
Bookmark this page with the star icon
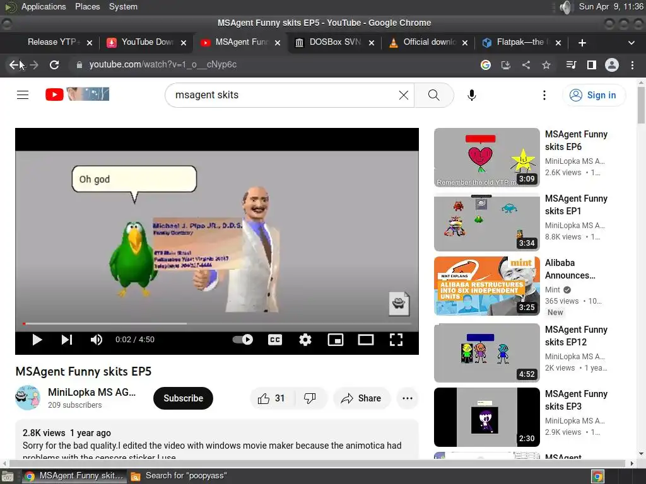(x=546, y=65)
